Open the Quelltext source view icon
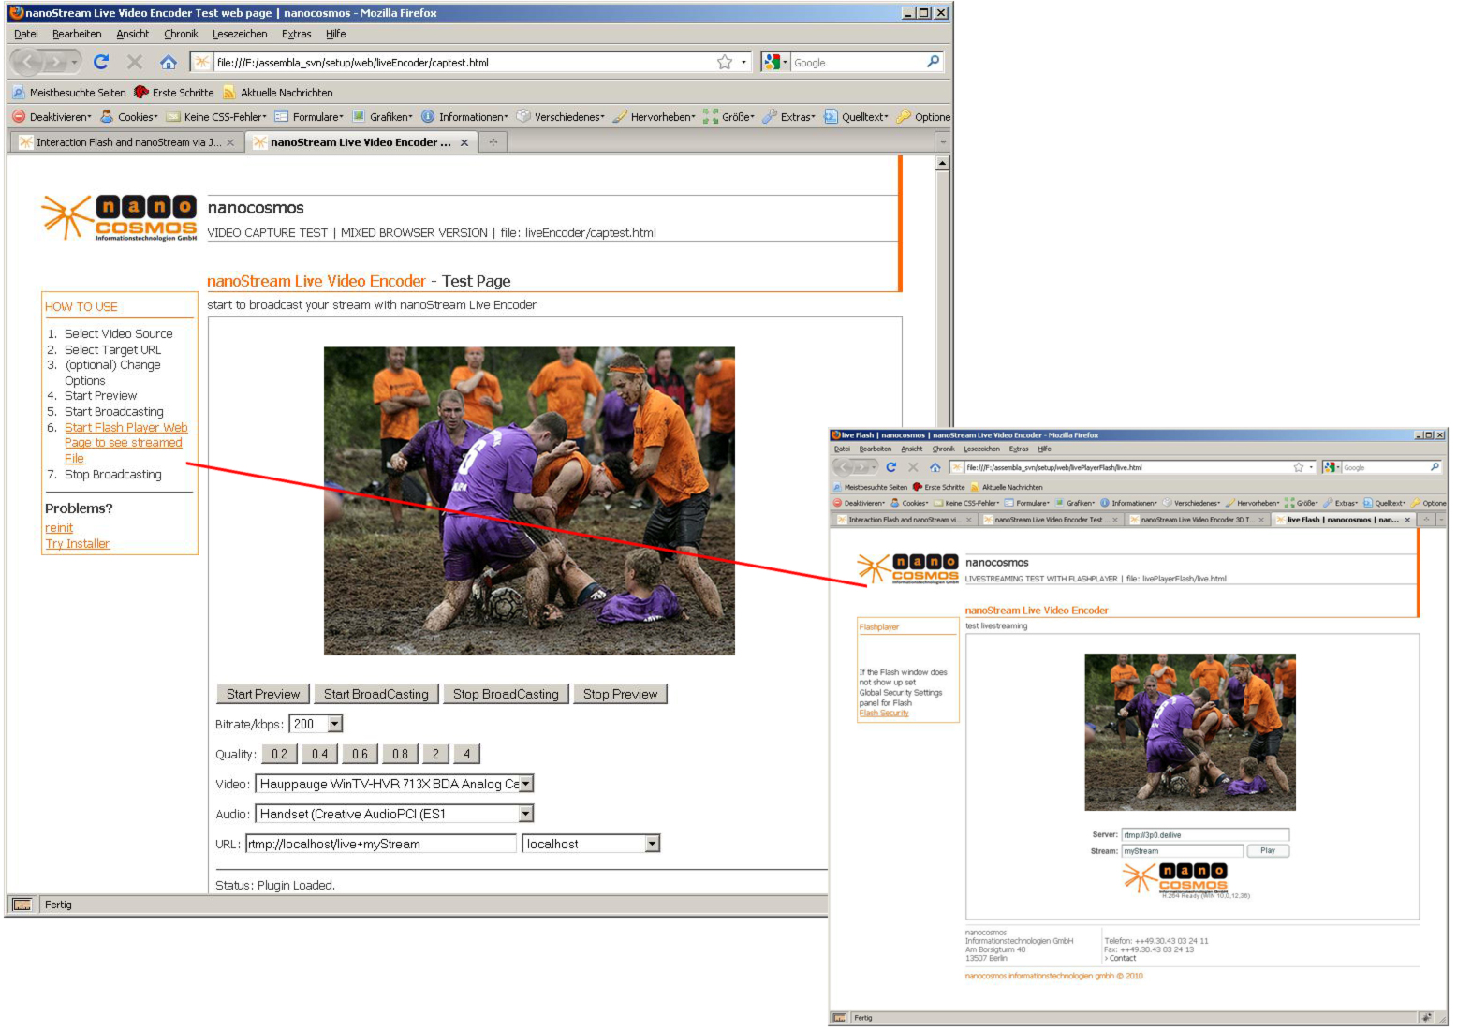This screenshot has width=1457, height=1030. [x=830, y=116]
